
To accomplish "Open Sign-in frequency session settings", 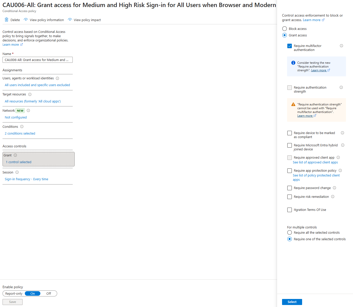I will click(x=27, y=179).
